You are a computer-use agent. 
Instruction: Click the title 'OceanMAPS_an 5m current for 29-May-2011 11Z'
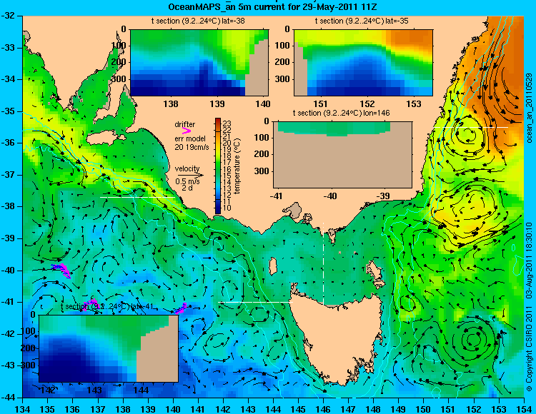pyautogui.click(x=272, y=7)
